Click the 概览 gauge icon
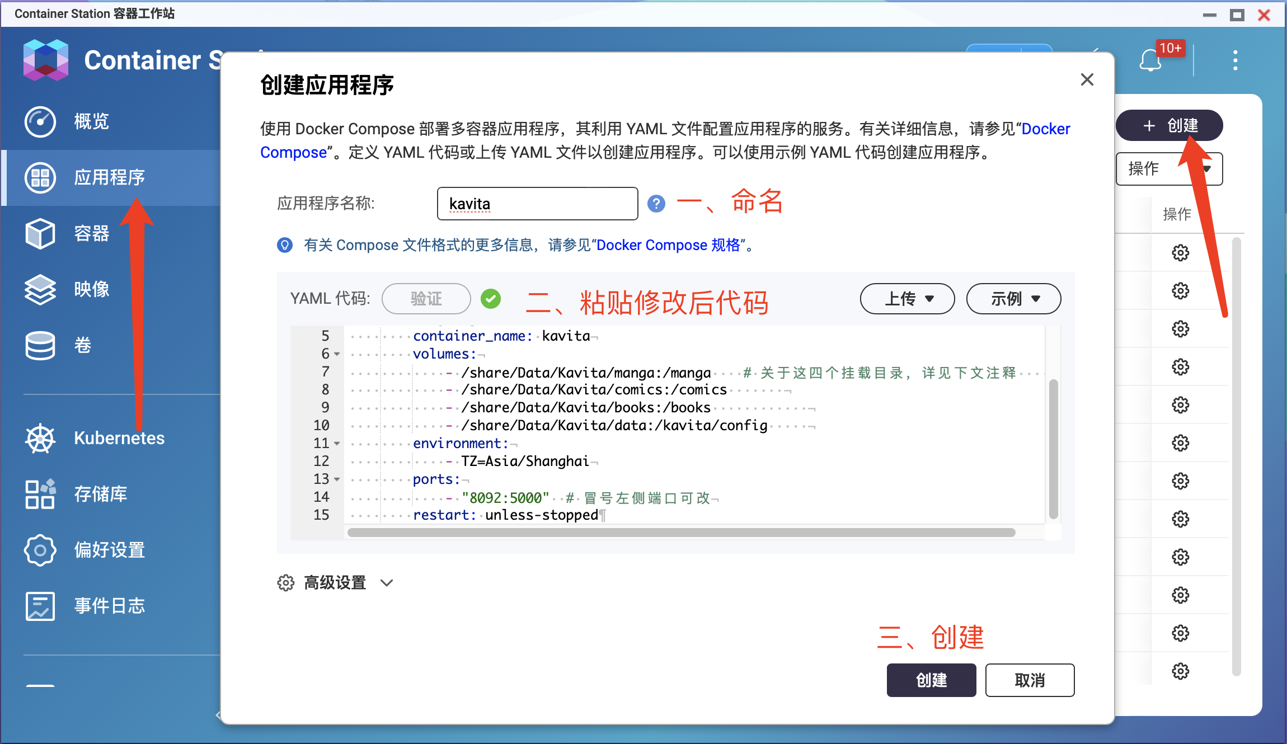 (40, 121)
